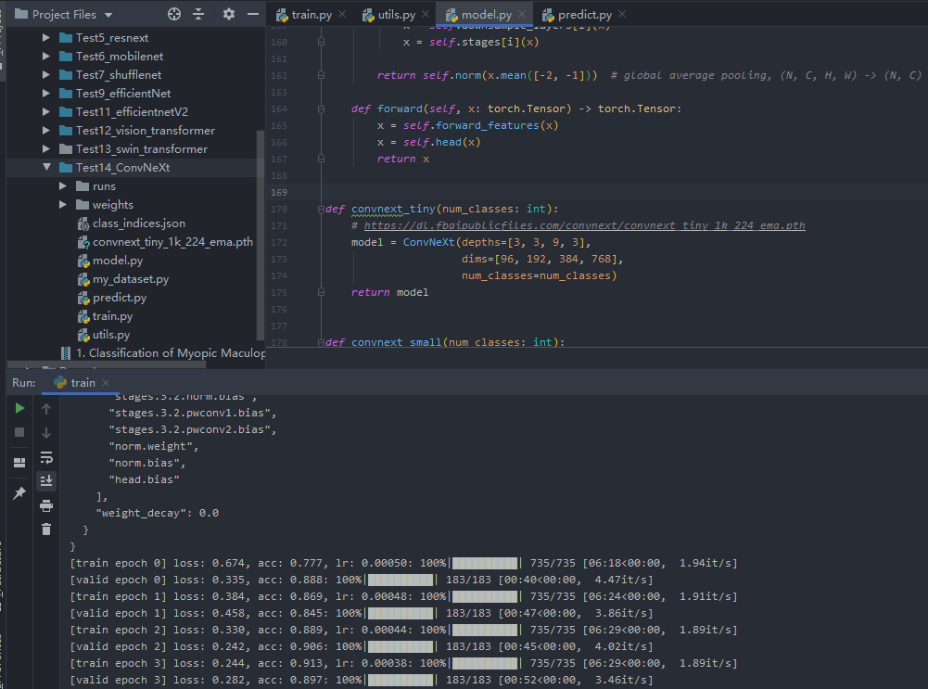Viewport: 928px width, 689px height.
Task: Expand the weights folder
Action: (x=63, y=205)
